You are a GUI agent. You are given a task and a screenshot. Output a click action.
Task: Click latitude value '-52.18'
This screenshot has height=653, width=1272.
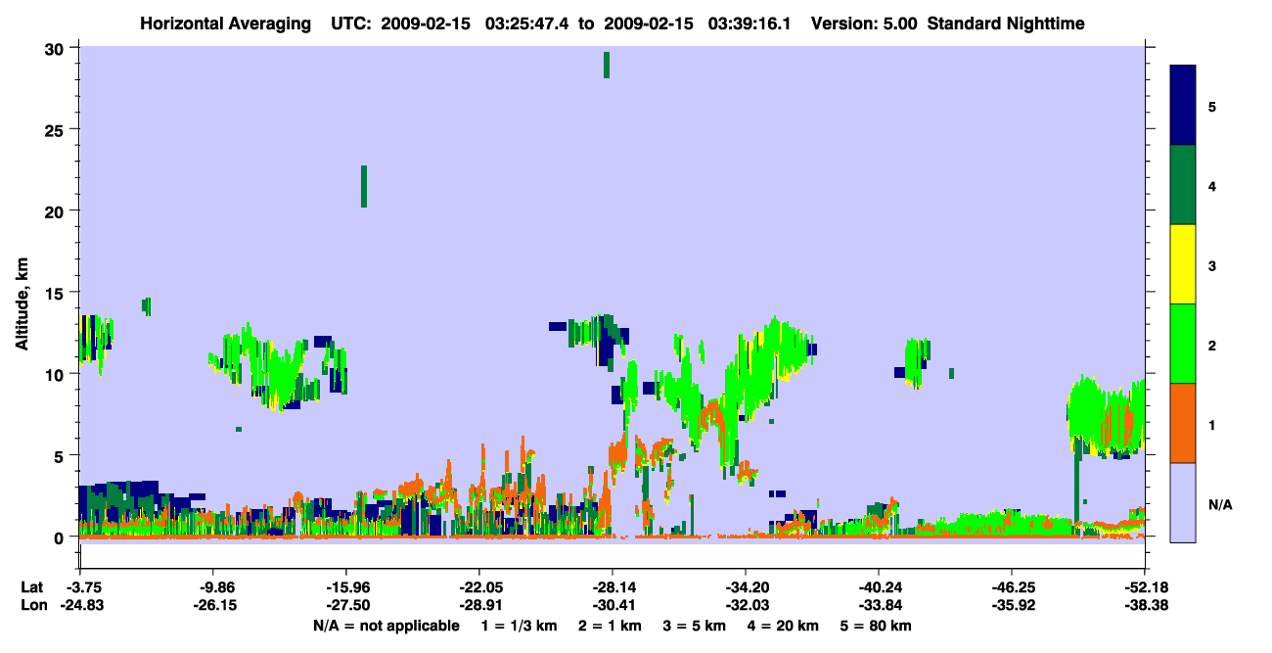[1145, 587]
